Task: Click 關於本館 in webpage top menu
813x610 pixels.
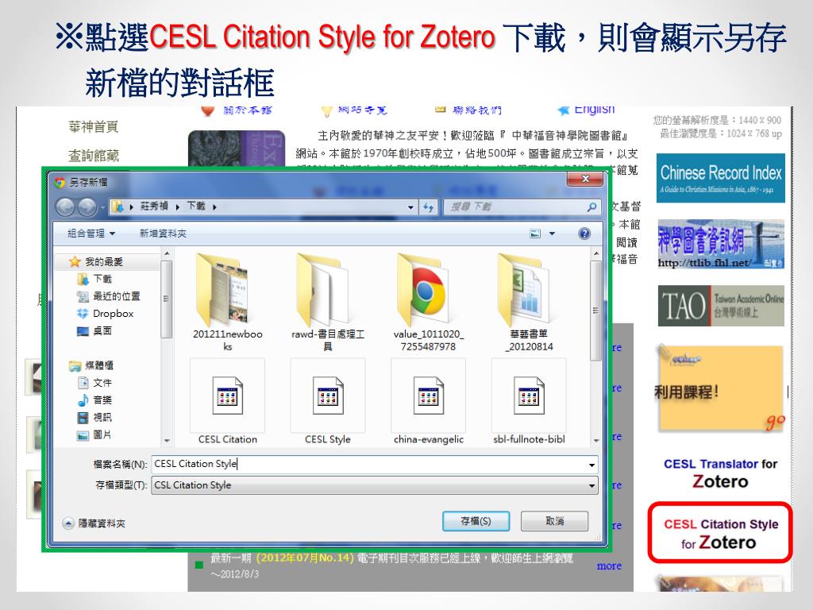Action: [248, 110]
